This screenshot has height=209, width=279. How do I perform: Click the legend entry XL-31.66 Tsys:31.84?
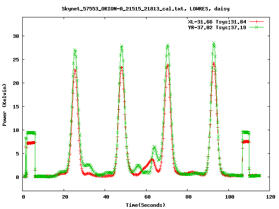pos(217,22)
